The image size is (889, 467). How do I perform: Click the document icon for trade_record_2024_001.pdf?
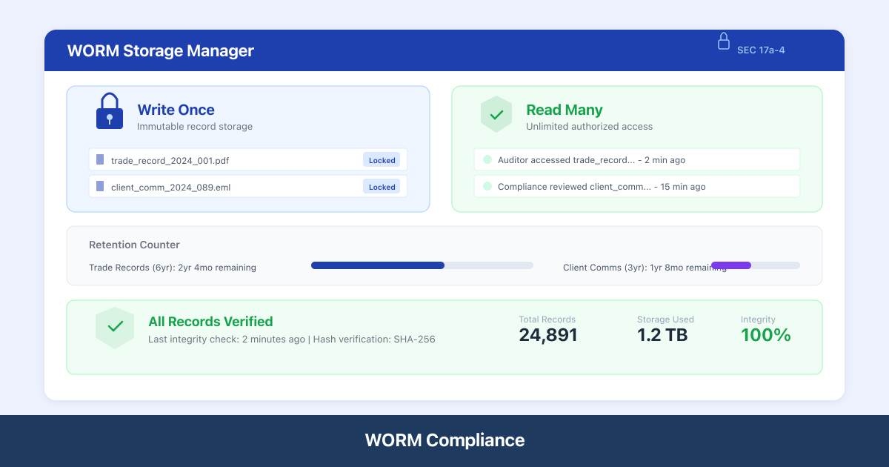pyautogui.click(x=99, y=159)
